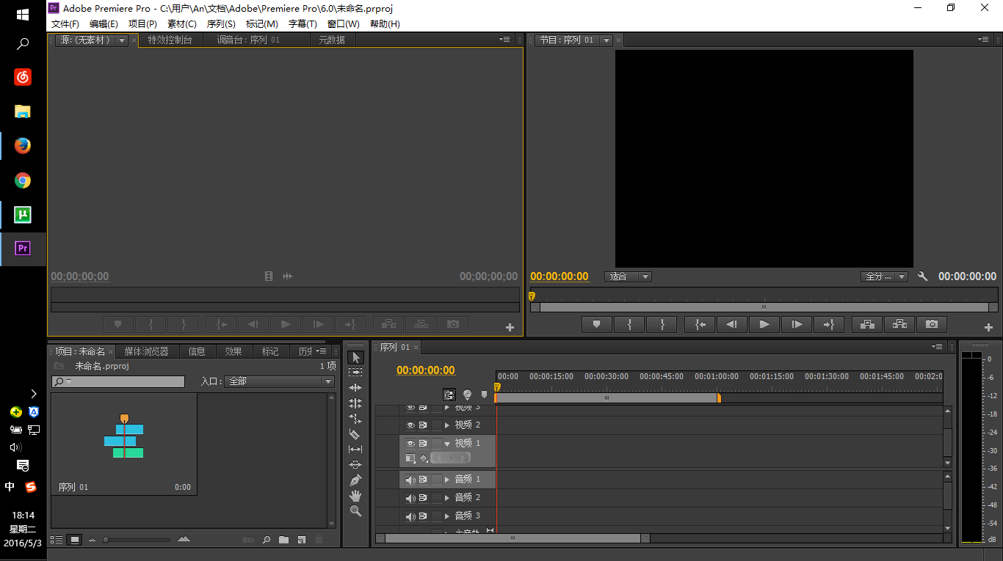
Task: Select the Razor tool in tools panel
Action: click(x=355, y=434)
